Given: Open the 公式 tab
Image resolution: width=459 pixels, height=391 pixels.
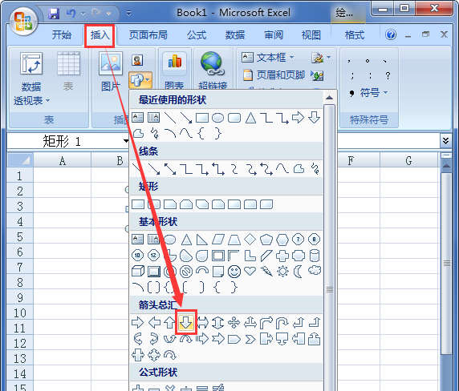Looking at the screenshot, I should 197,34.
